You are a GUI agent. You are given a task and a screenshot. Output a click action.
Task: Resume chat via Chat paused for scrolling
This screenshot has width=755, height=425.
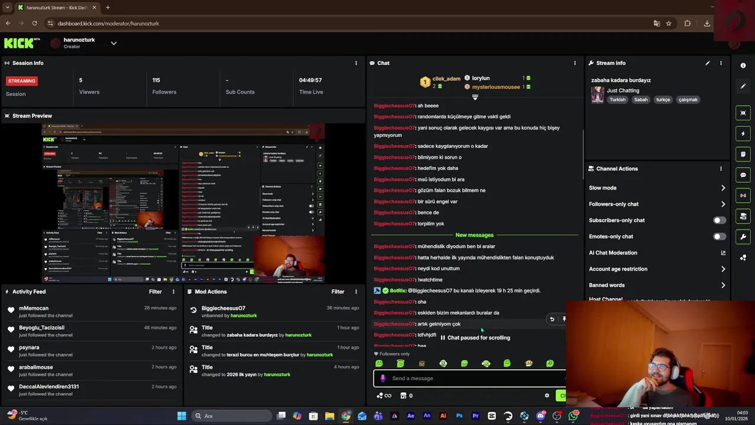click(475, 338)
